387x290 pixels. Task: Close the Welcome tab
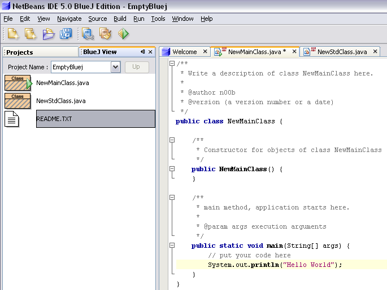click(x=205, y=52)
